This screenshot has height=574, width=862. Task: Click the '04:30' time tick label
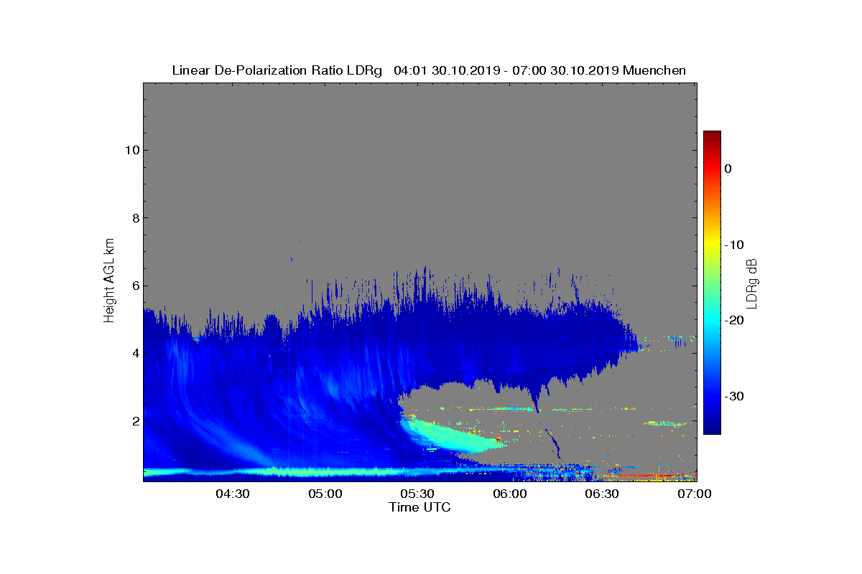tap(233, 494)
